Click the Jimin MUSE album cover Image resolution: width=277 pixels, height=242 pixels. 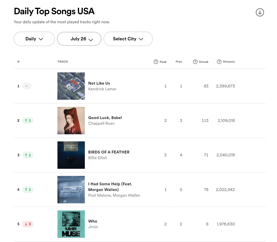[71, 224]
